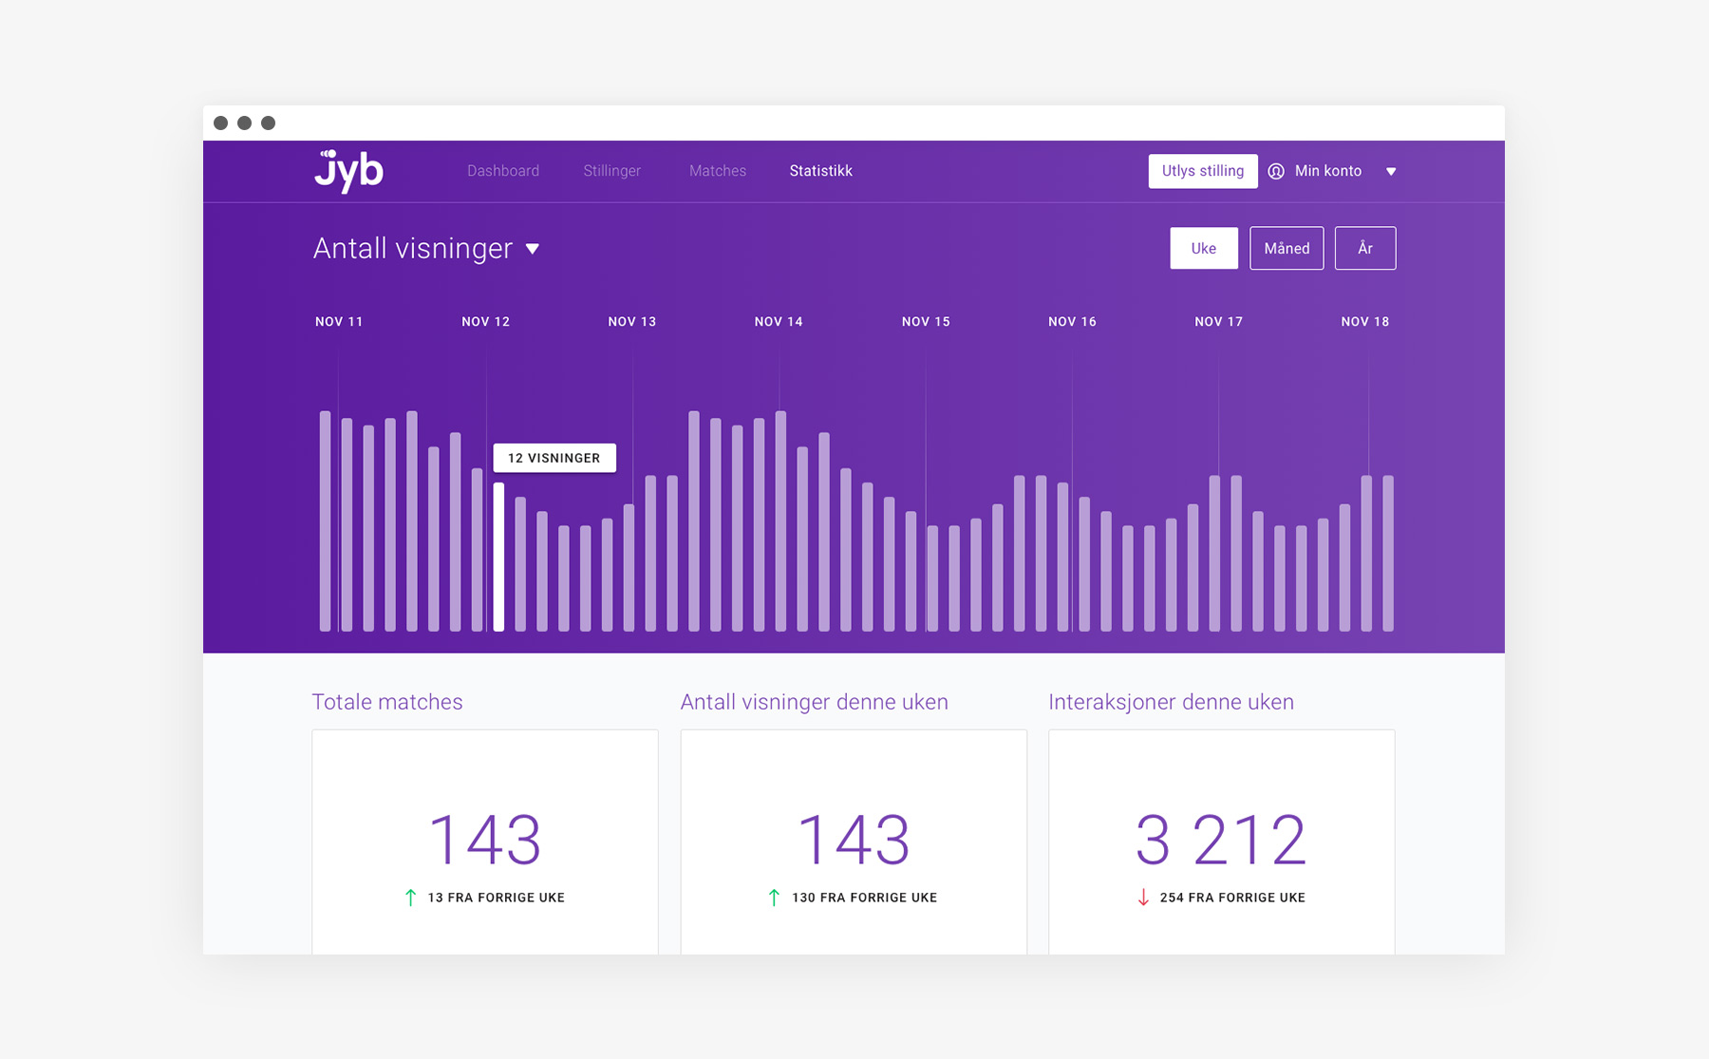Select the Statistikk nav item
Viewport: 1709px width, 1059px height.
[821, 171]
